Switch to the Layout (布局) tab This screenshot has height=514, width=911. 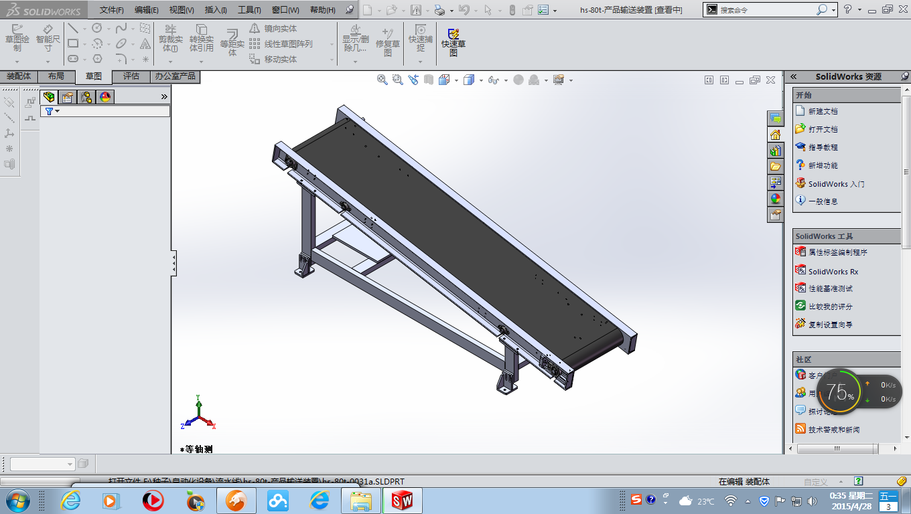click(x=56, y=76)
